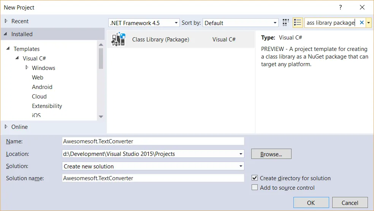
Task: Click the Browse button
Action: (271, 154)
